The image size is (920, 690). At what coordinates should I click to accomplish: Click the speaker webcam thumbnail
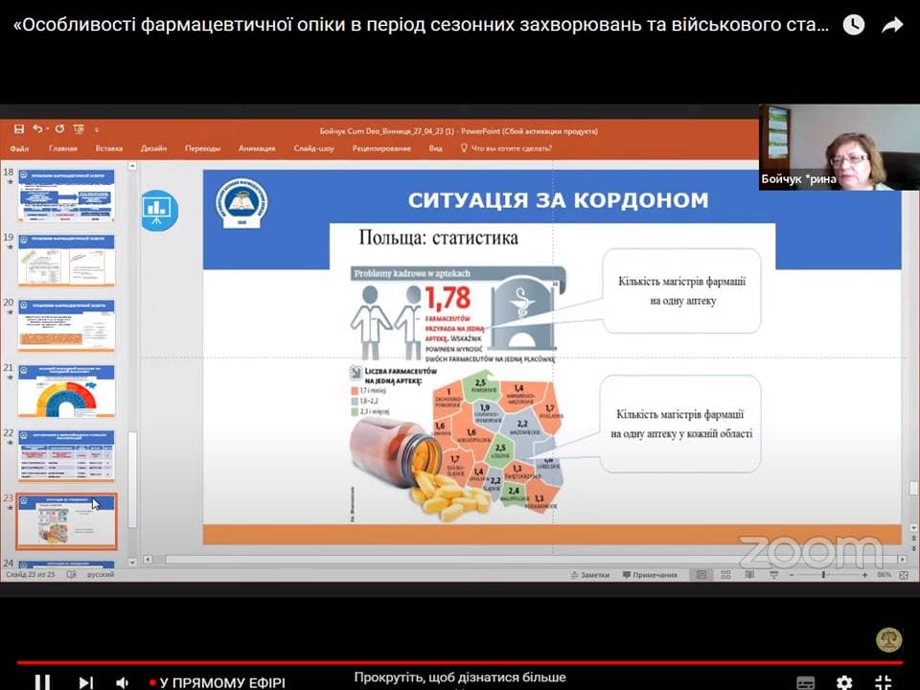pyautogui.click(x=839, y=148)
